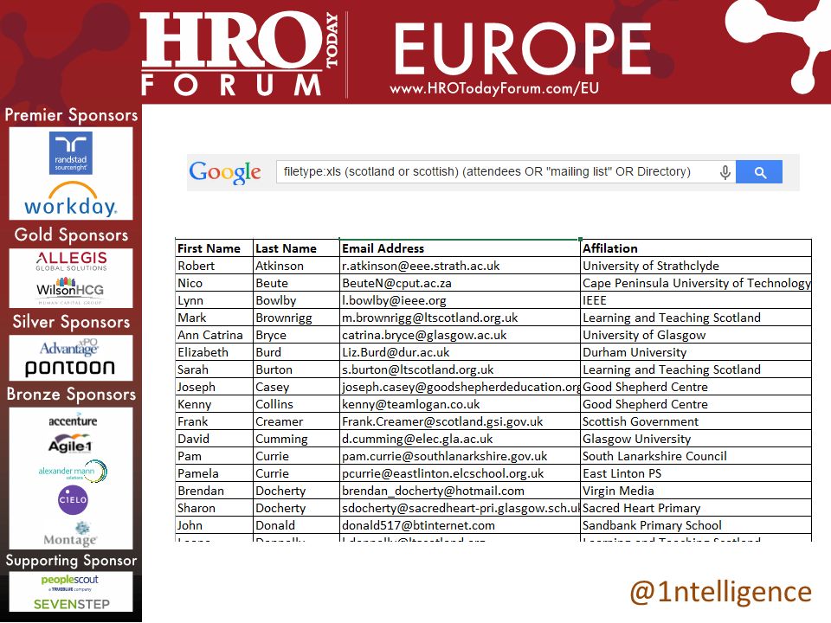Click the catrina.bryce@glasgow.ac.uk cell
831x623 pixels.
460,336
